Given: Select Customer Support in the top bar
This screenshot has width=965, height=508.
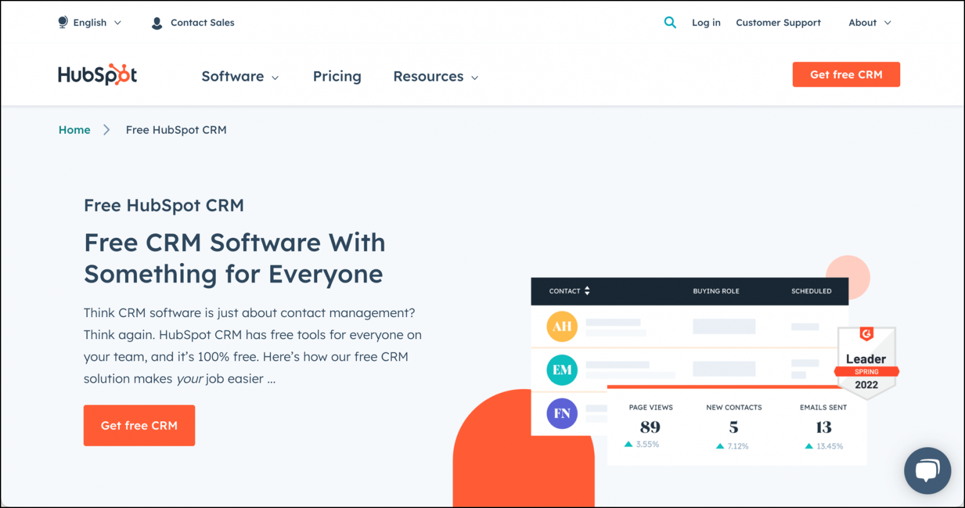Looking at the screenshot, I should coord(778,22).
